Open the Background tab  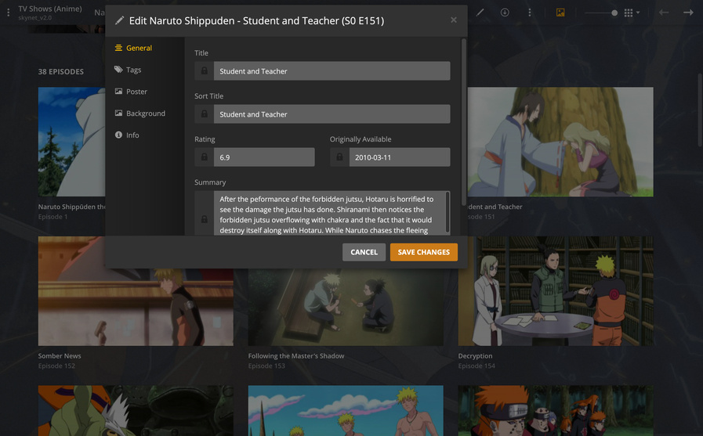[x=140, y=114]
